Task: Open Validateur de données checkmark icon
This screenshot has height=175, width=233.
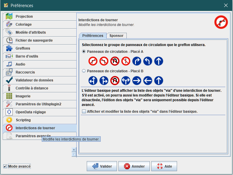Action: click(x=9, y=80)
